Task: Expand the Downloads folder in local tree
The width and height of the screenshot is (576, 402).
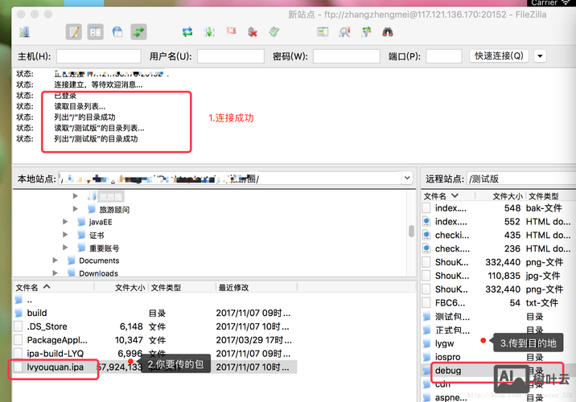Action: tap(55, 273)
